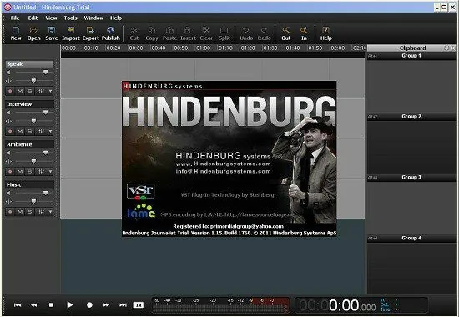Click the Help toolbar icon
This screenshot has width=459, height=317.
pyautogui.click(x=325, y=33)
